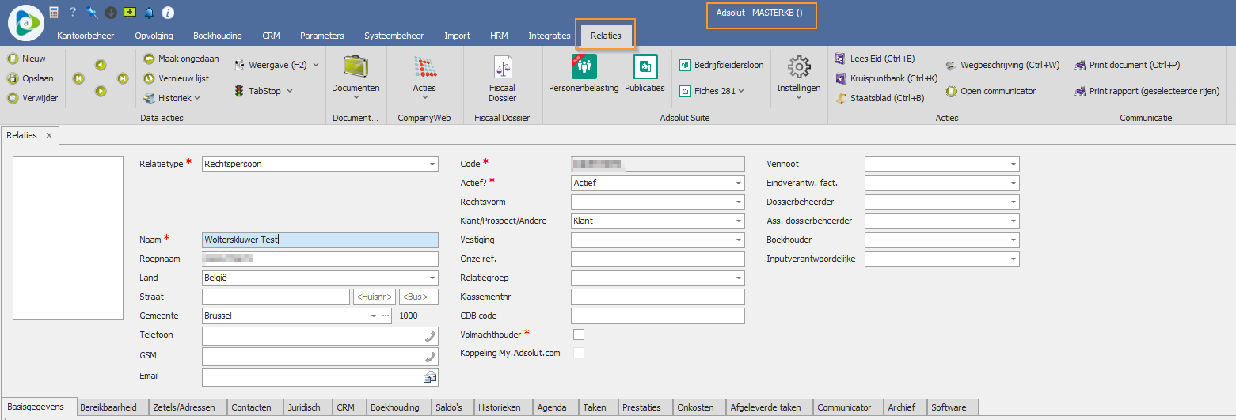Click the Opslaan save button

point(31,78)
